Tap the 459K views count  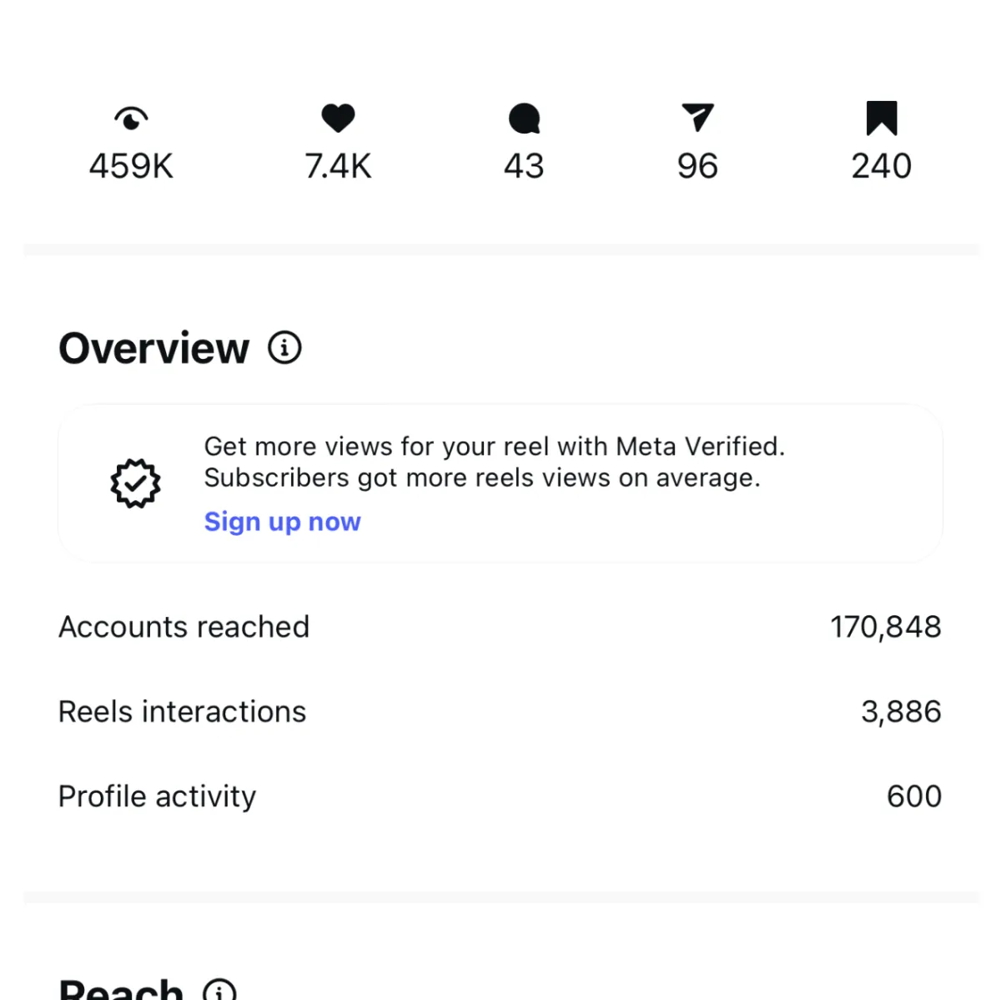[x=131, y=166]
